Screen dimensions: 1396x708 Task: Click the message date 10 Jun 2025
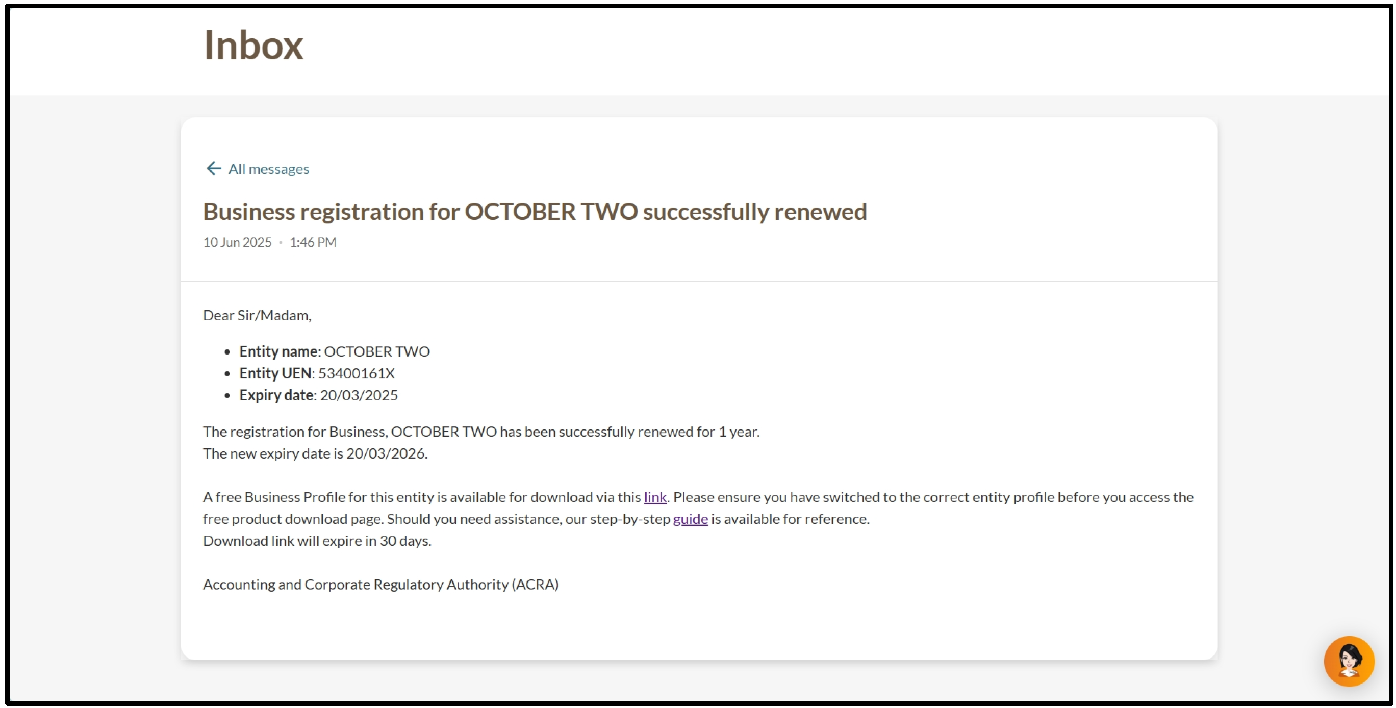(x=237, y=242)
